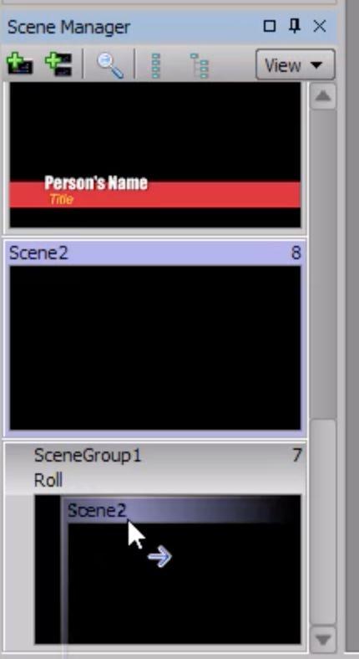
Task: Click the vertical scrollbar thumb
Action: tap(322, 521)
